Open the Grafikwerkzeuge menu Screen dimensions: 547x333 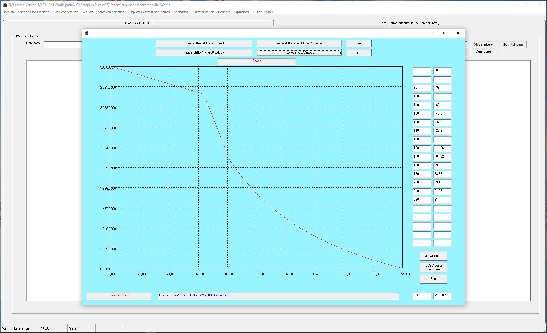66,12
